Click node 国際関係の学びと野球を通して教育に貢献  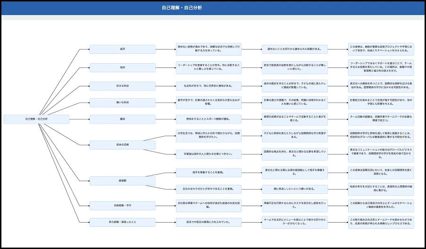click(381, 136)
